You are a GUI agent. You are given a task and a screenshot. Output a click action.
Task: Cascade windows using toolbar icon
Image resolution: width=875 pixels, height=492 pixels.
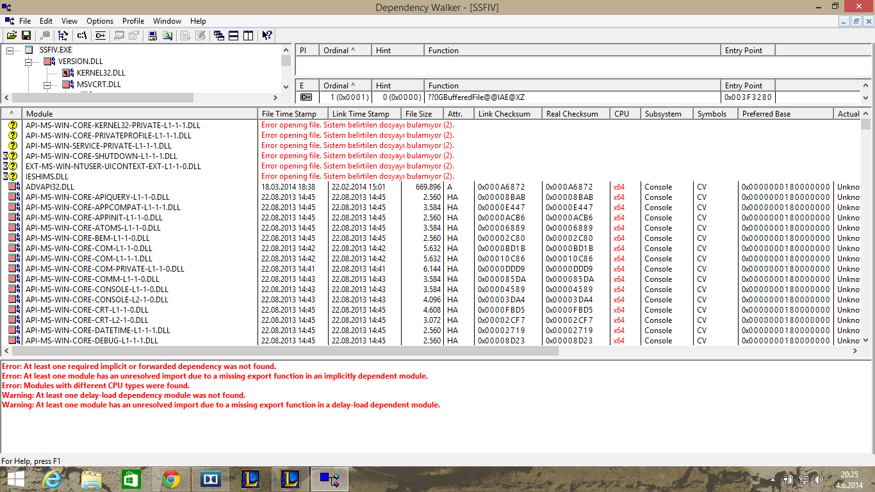219,36
